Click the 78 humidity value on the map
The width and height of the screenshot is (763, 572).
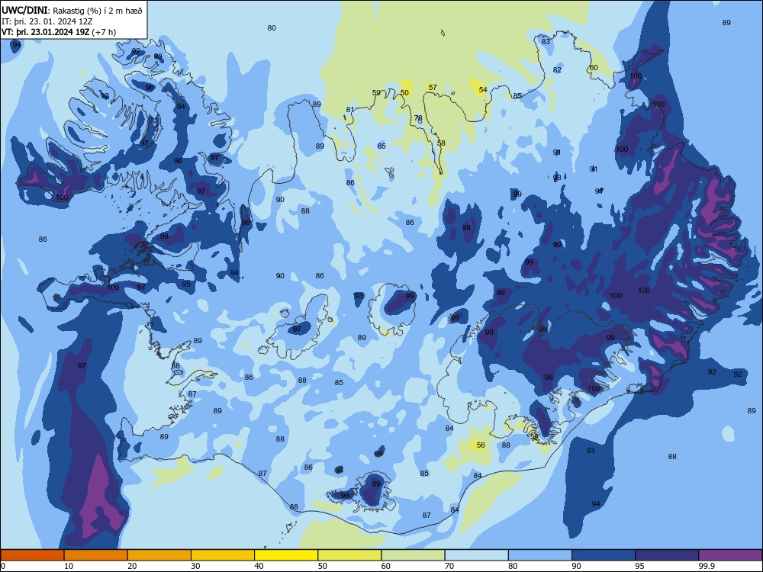tap(418, 118)
